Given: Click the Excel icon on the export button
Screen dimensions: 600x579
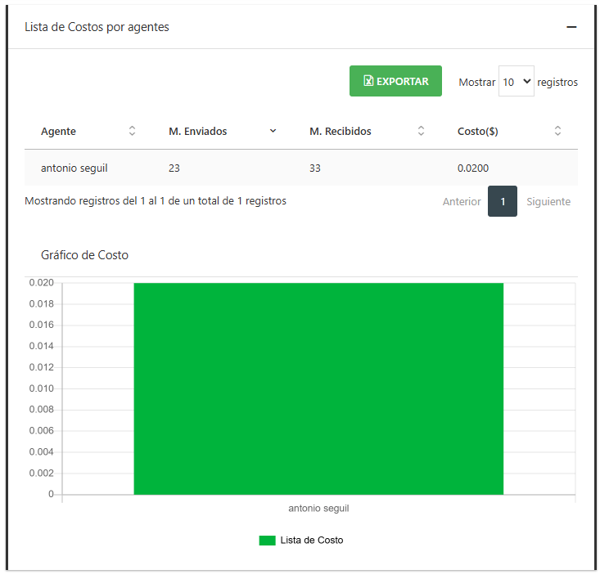Looking at the screenshot, I should coord(368,81).
